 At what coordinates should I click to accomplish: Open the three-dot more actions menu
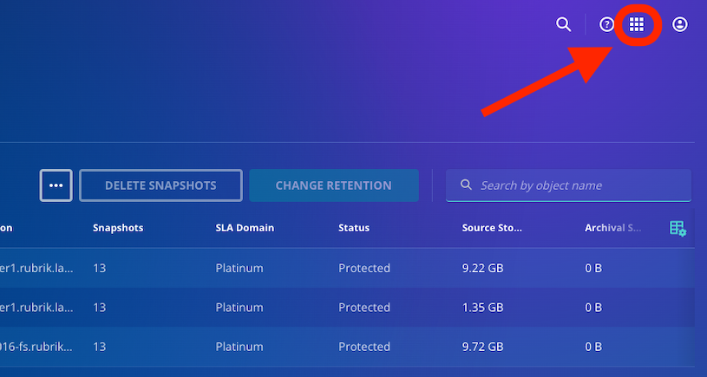56,185
